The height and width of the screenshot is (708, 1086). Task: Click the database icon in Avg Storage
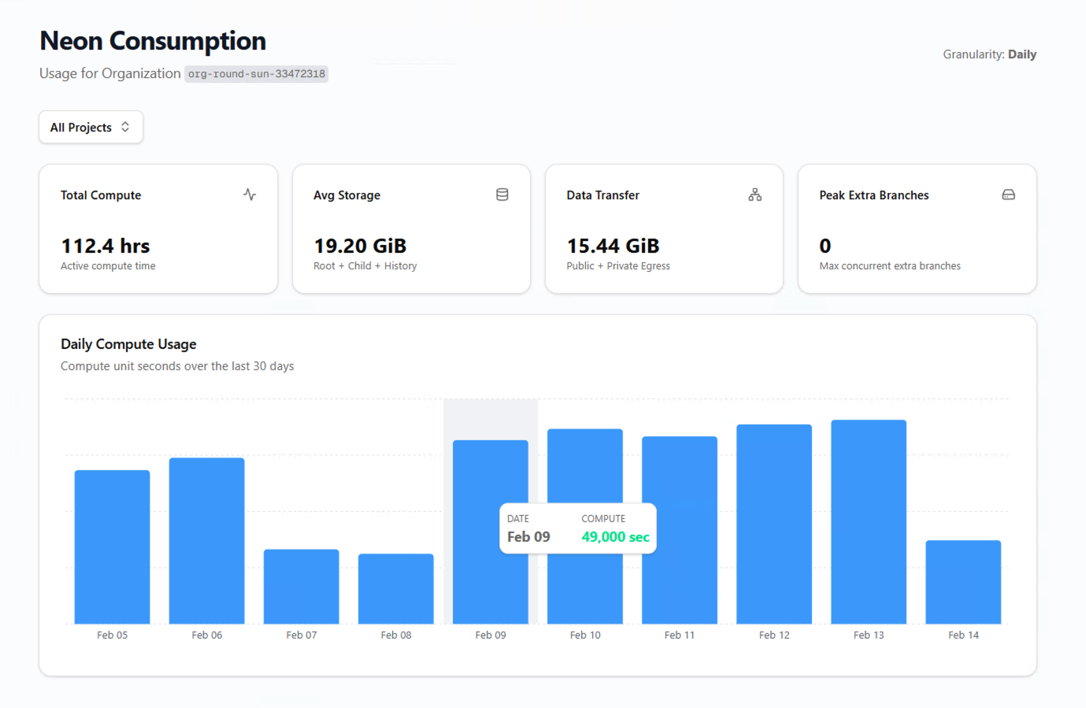coord(502,195)
